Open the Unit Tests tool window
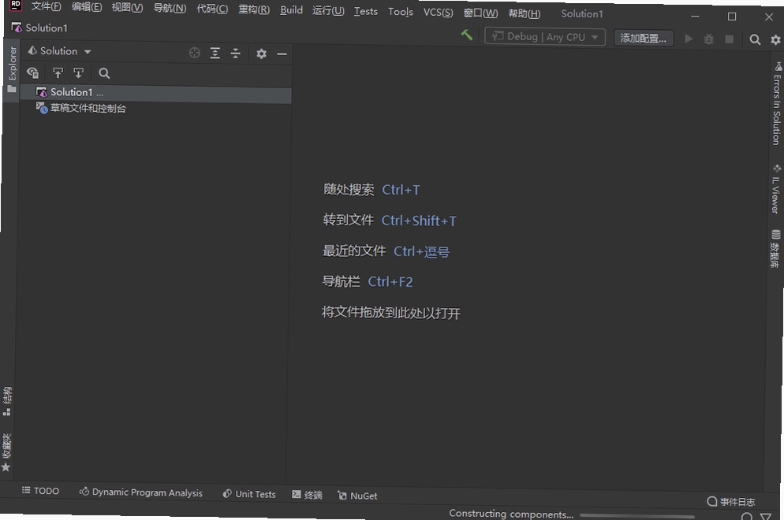 (x=249, y=493)
